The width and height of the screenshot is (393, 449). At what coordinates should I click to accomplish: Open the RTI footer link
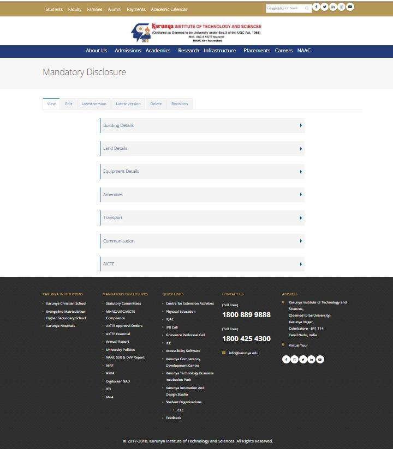click(109, 389)
